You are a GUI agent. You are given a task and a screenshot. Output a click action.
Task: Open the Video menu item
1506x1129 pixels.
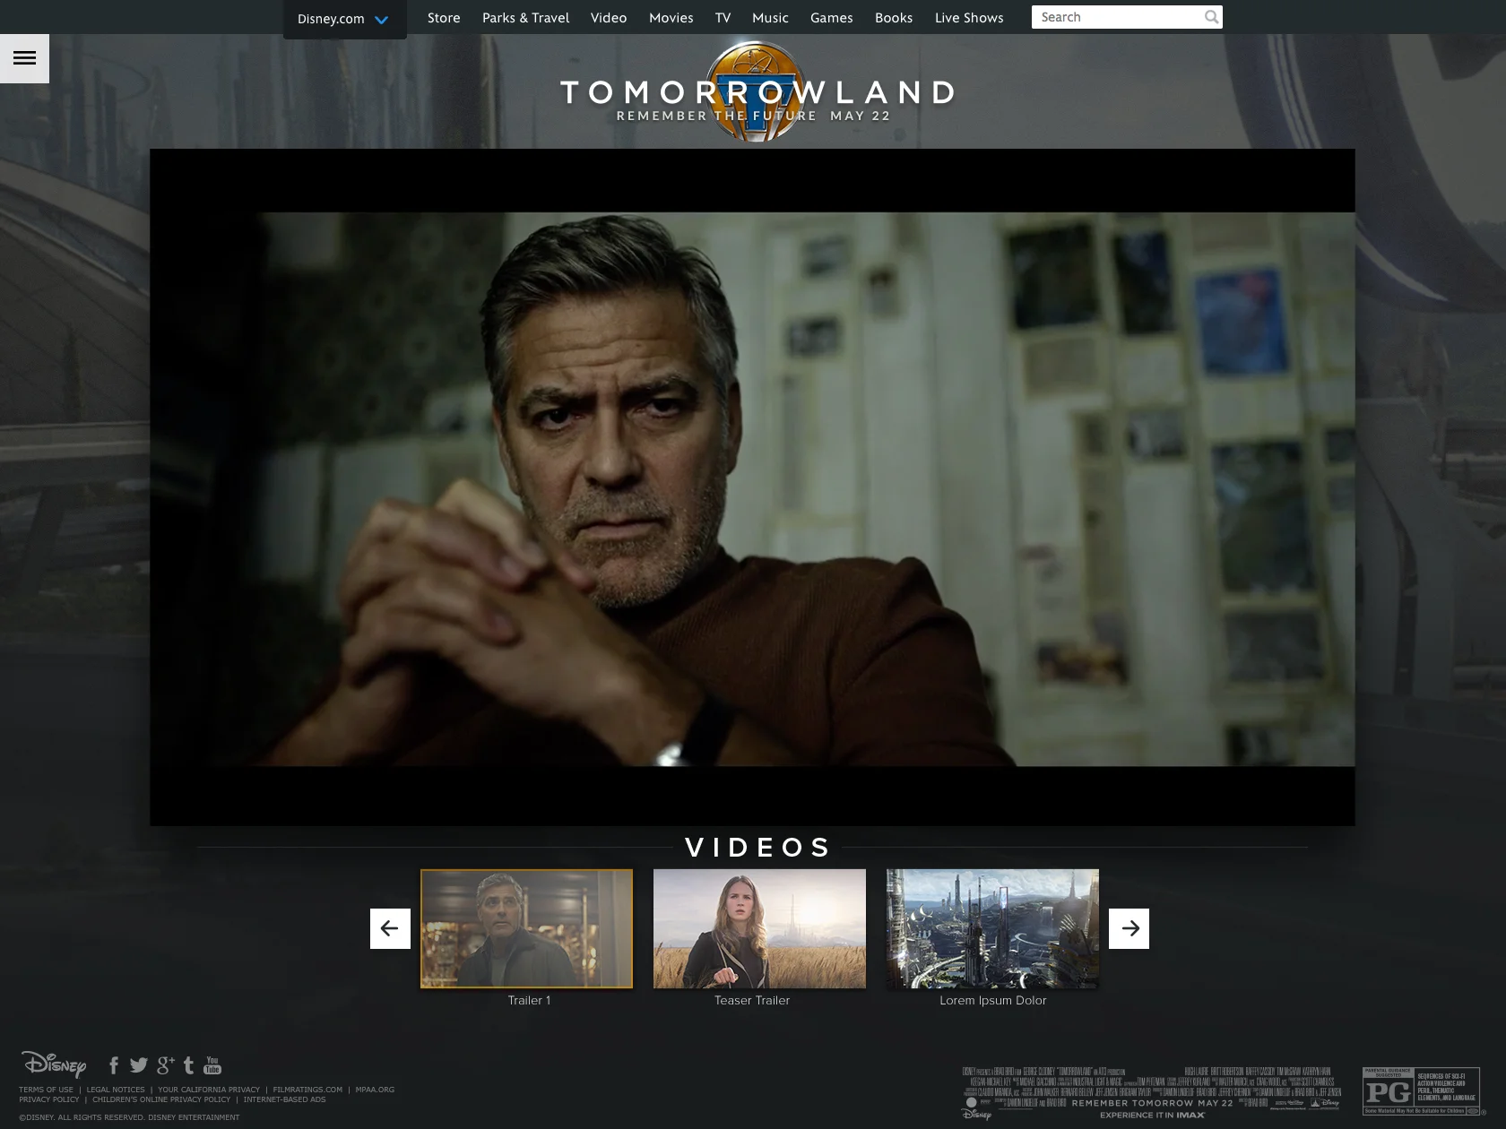[x=609, y=18]
